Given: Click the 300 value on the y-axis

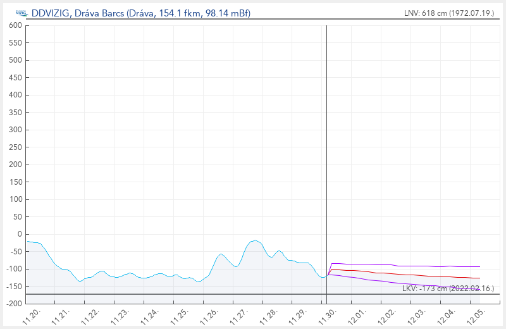Looking at the screenshot, I should pyautogui.click(x=15, y=130).
